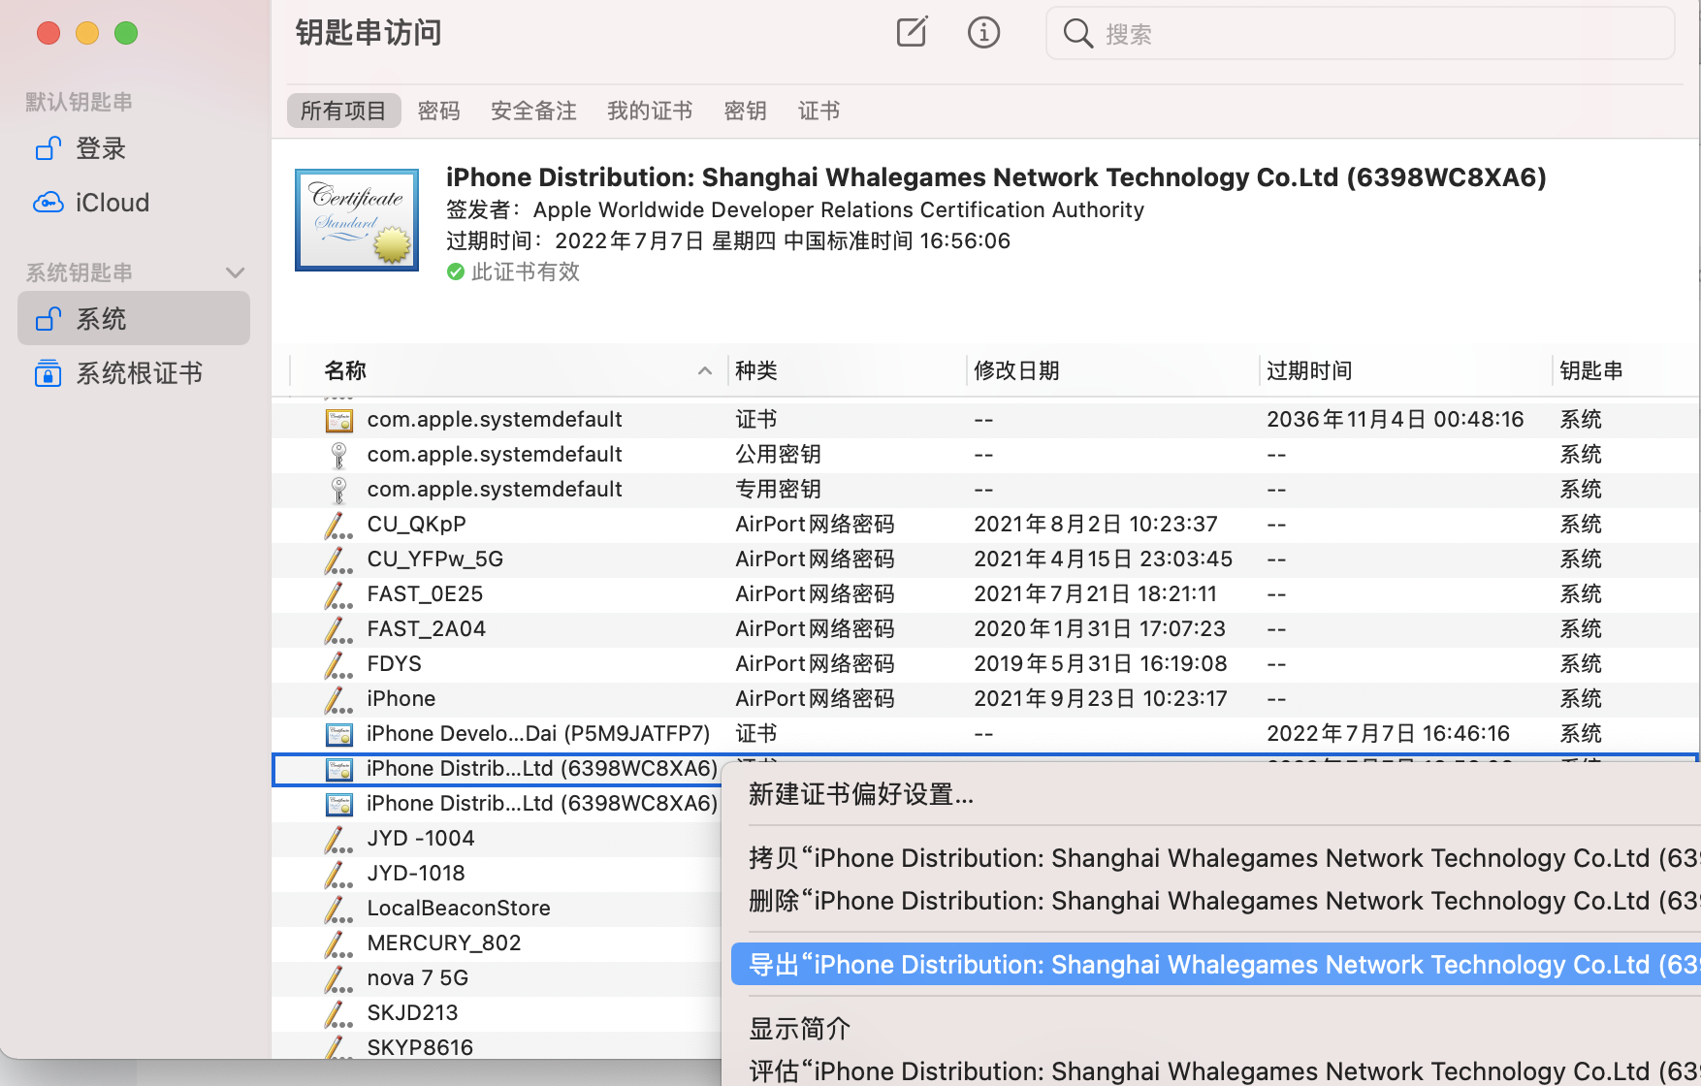Click in the 搜索 search input field

point(1360,34)
